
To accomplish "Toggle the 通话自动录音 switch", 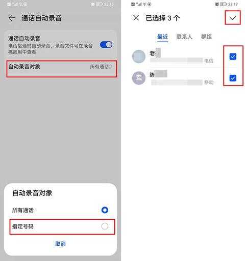I will (x=106, y=45).
